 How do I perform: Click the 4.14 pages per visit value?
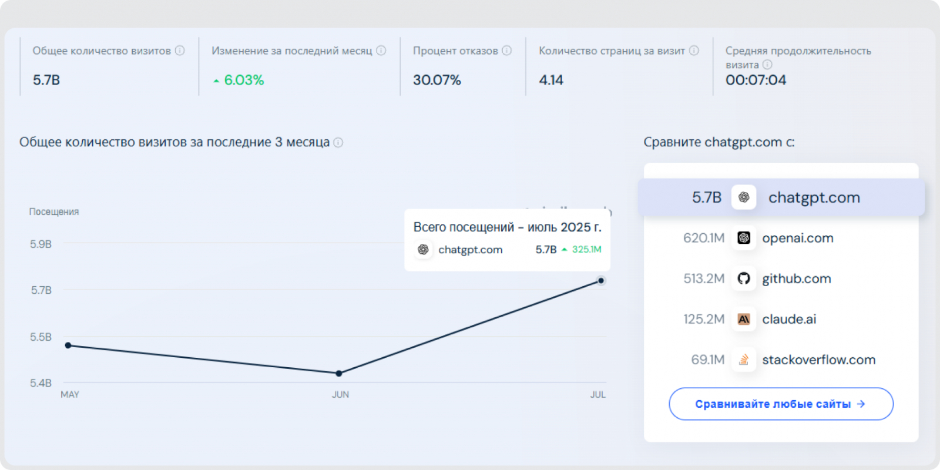click(551, 80)
